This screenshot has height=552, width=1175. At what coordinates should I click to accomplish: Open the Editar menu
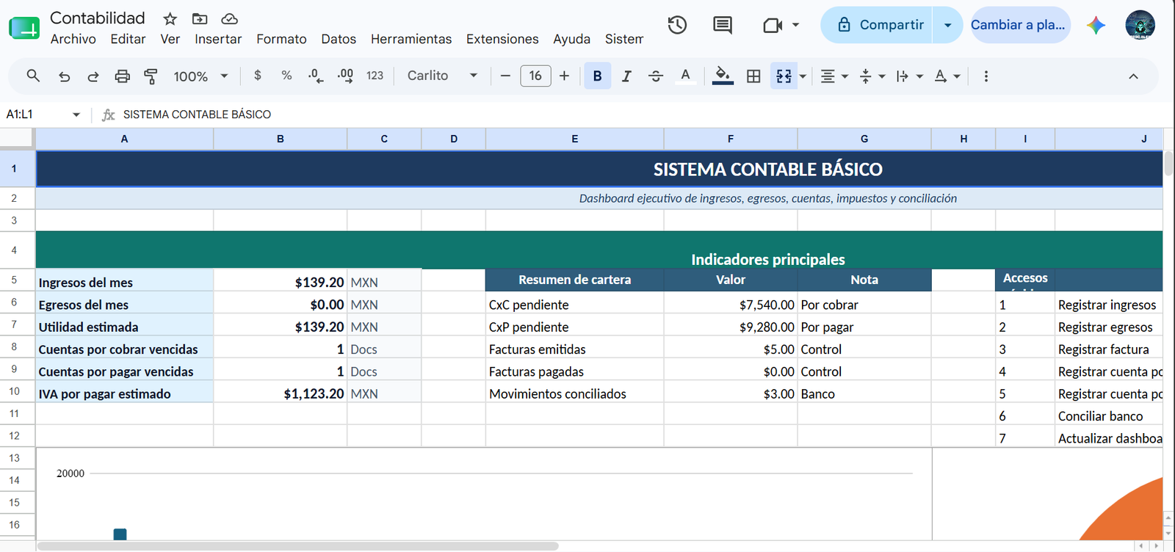pyautogui.click(x=128, y=39)
